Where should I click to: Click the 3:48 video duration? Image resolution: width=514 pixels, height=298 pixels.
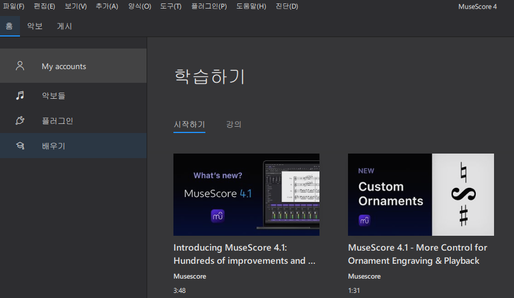[180, 291]
